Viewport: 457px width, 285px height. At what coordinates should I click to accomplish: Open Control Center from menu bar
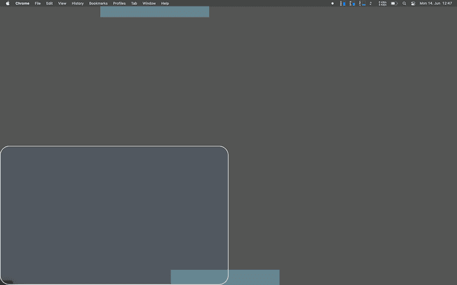coord(413,4)
